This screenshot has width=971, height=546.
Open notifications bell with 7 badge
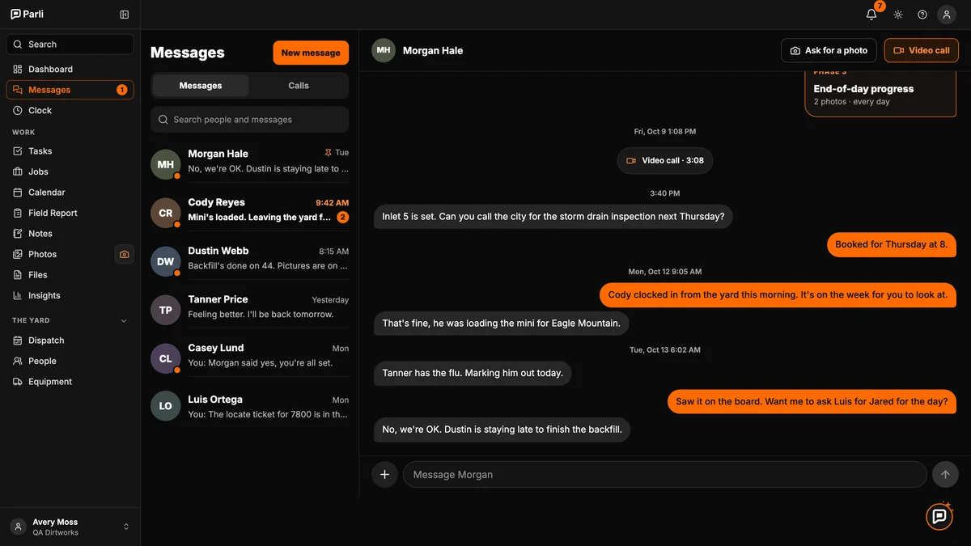tap(871, 15)
